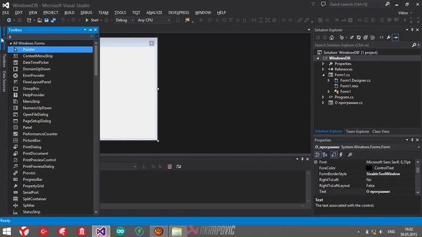Open Properties window position dropdown arrow
Viewport: 422px width, 237px height.
407,140
